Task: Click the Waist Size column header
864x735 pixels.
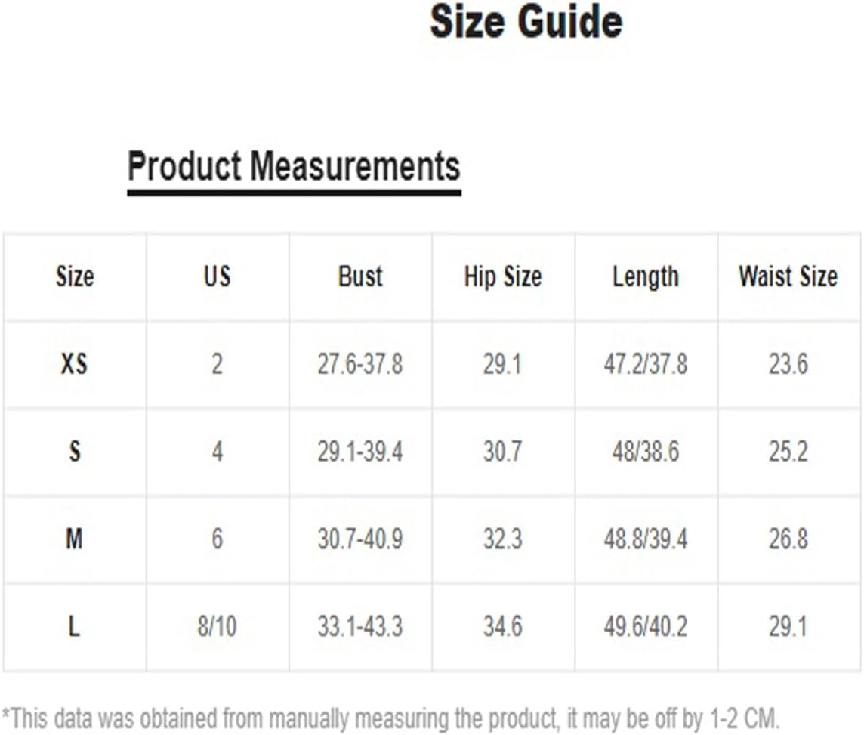Action: 788,276
